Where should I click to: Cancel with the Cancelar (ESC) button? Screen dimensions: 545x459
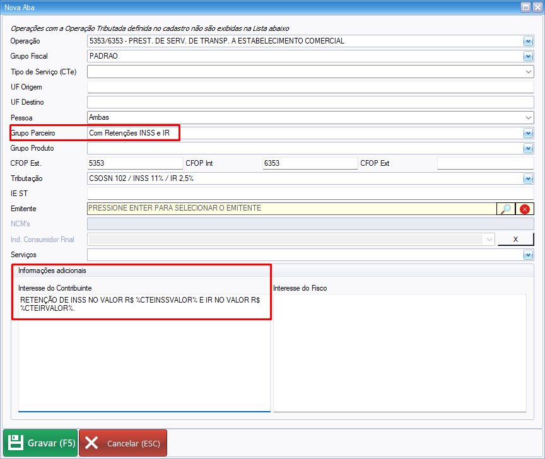coord(123,443)
